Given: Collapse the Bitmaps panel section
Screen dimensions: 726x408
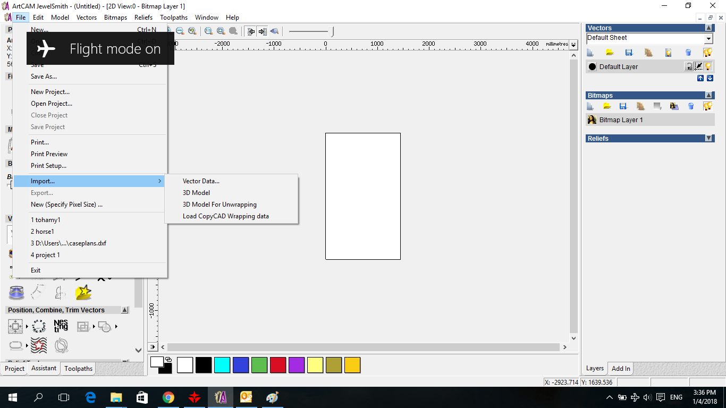Looking at the screenshot, I should click(x=709, y=95).
